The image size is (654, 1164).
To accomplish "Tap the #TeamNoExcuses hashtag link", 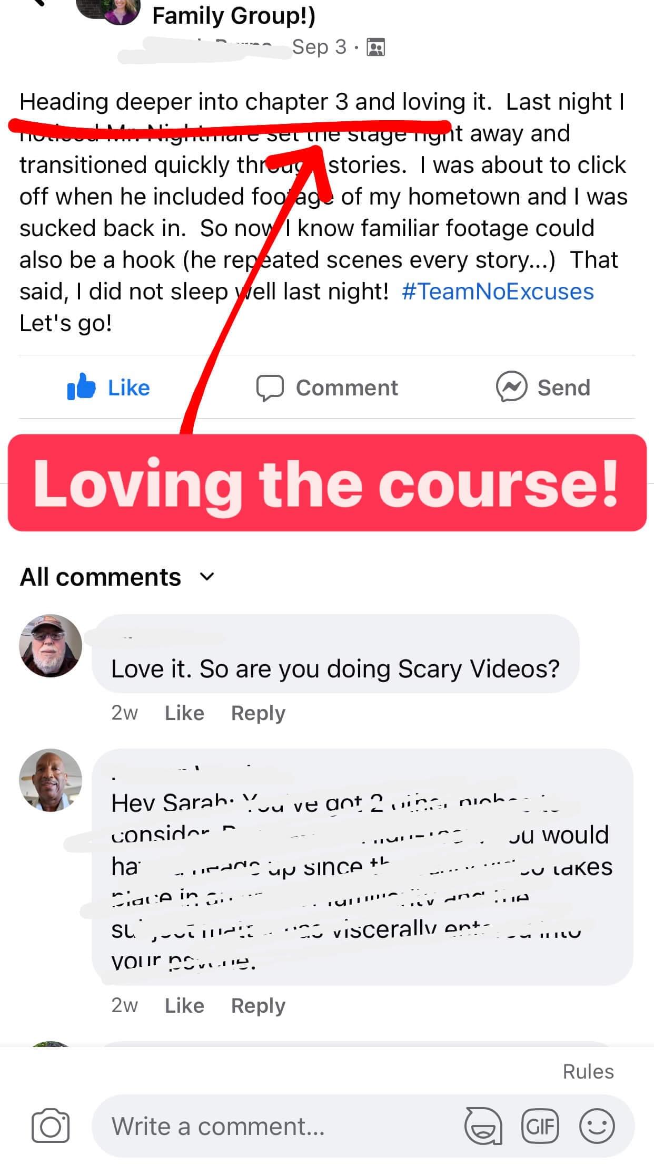I will 498,292.
